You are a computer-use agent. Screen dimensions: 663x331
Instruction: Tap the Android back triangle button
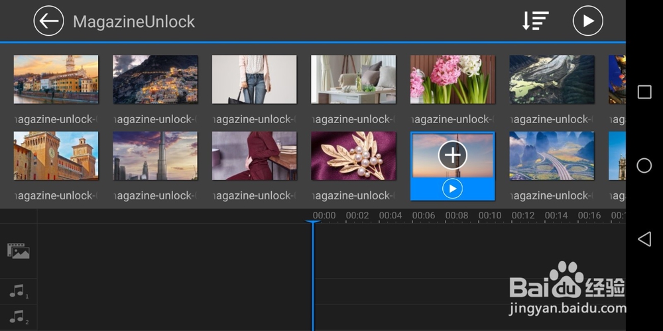[644, 239]
